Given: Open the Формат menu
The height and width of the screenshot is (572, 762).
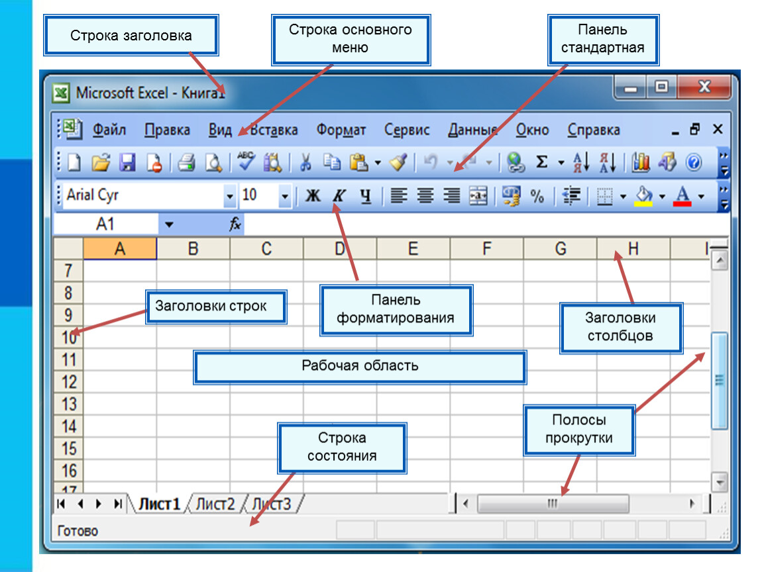Looking at the screenshot, I should [x=341, y=130].
